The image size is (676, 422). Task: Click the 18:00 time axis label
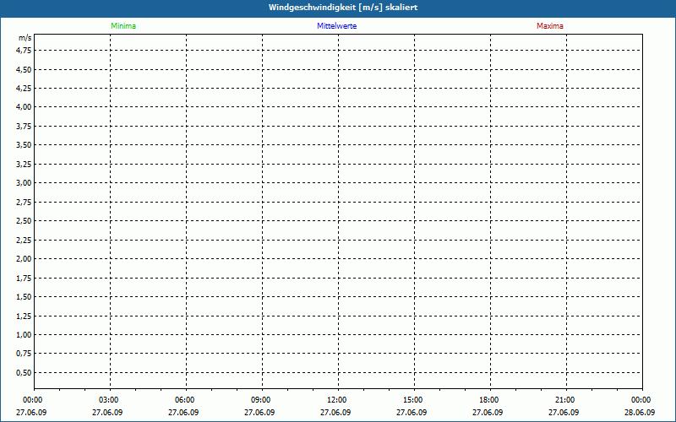tap(488, 400)
